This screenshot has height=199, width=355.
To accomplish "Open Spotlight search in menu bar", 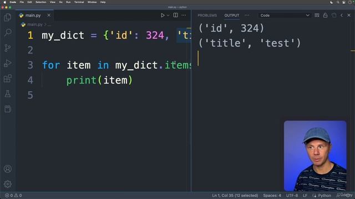I will (338, 2).
